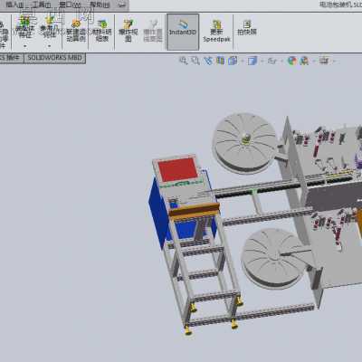Create a New Motion Study (新建运动算例)
The image size is (362, 362).
click(x=76, y=31)
